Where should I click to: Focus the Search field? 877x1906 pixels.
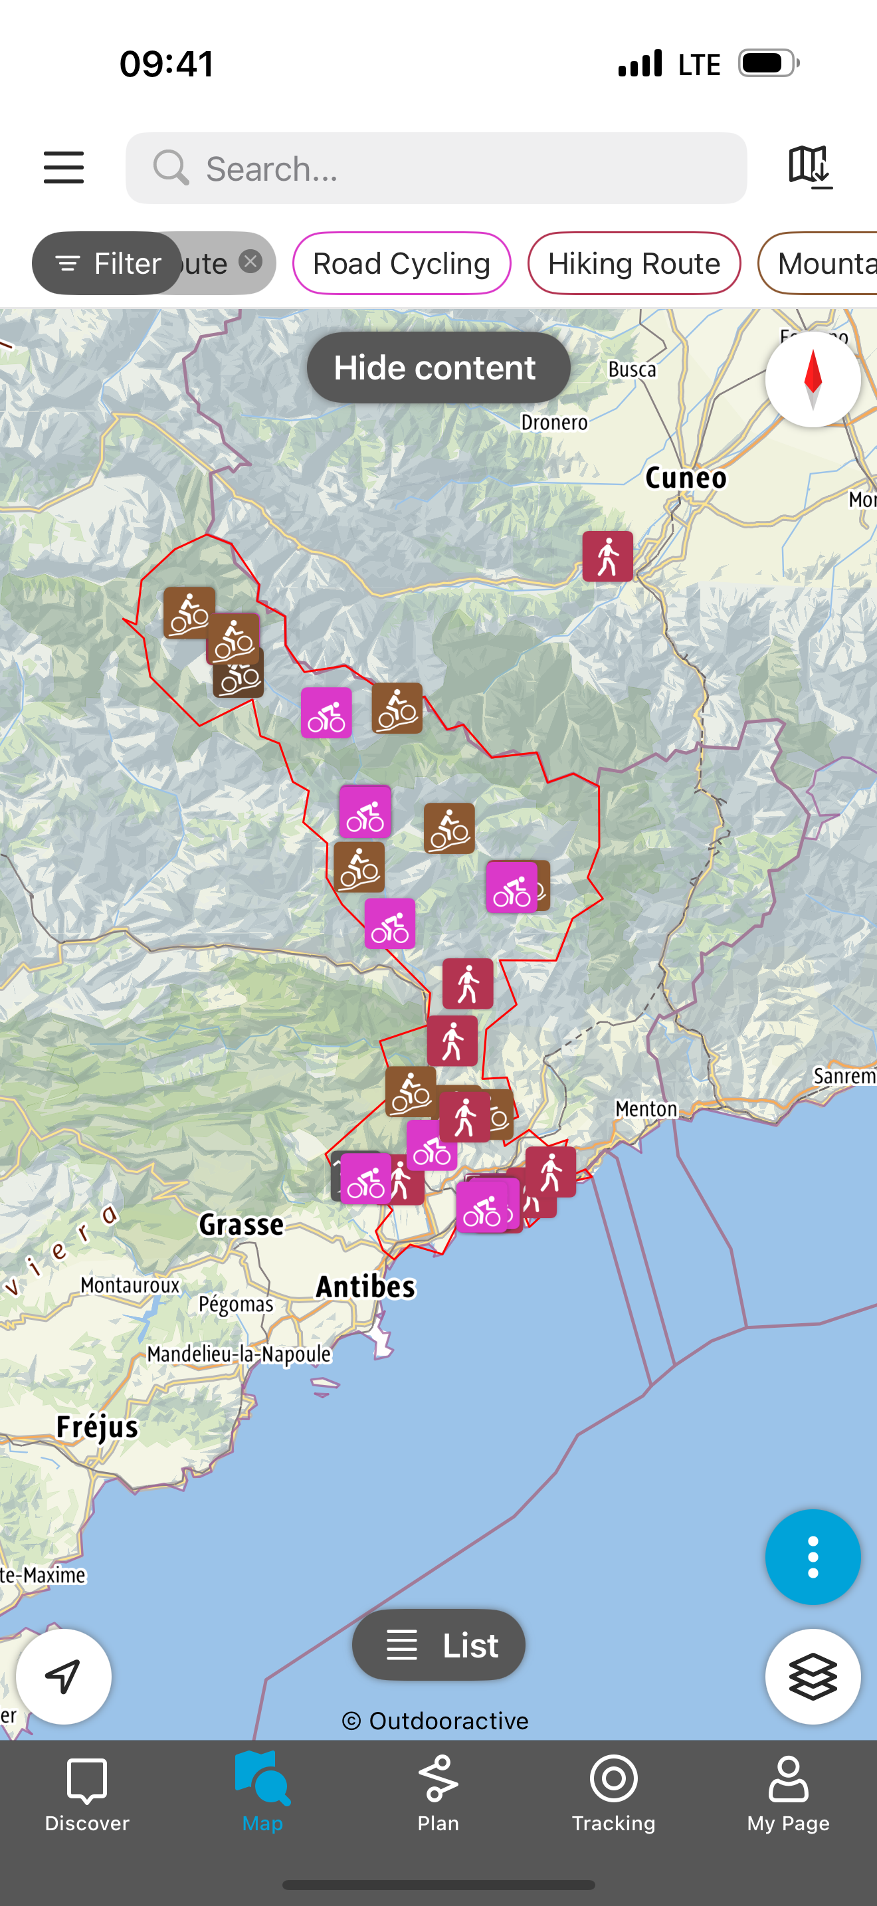tap(437, 169)
